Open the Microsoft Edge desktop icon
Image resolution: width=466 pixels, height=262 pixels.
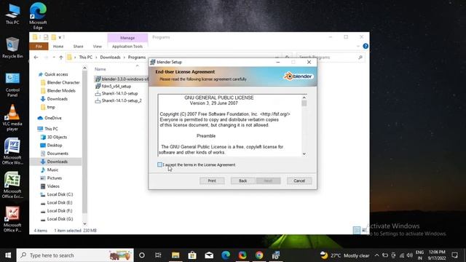tap(38, 15)
